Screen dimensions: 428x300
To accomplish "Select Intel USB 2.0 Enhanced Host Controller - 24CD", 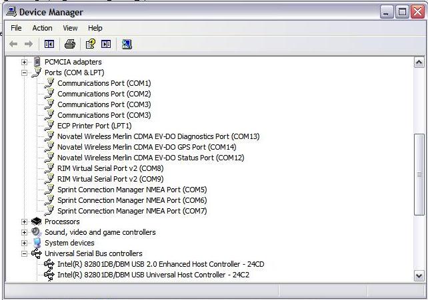I will (161, 264).
